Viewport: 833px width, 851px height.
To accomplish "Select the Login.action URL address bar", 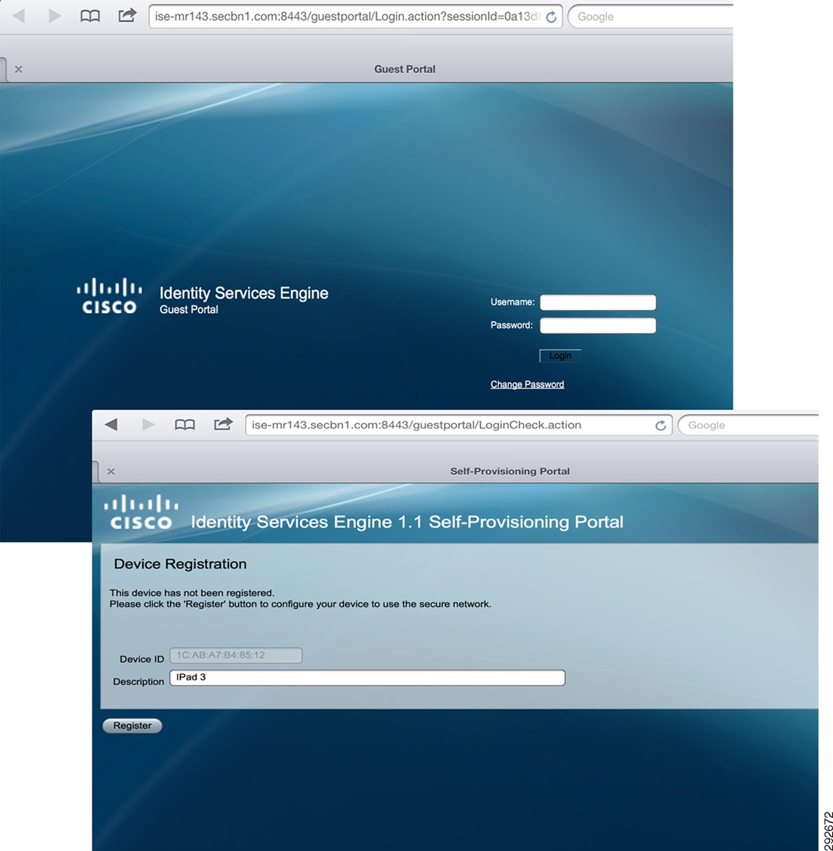I will (355, 17).
